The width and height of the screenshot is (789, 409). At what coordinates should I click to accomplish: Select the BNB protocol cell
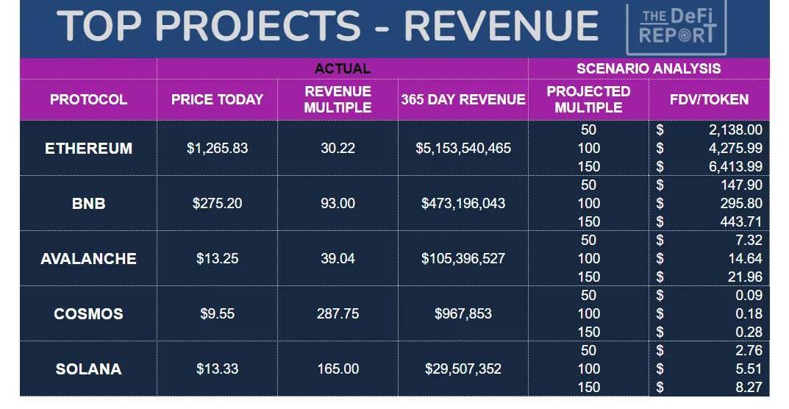click(x=88, y=203)
